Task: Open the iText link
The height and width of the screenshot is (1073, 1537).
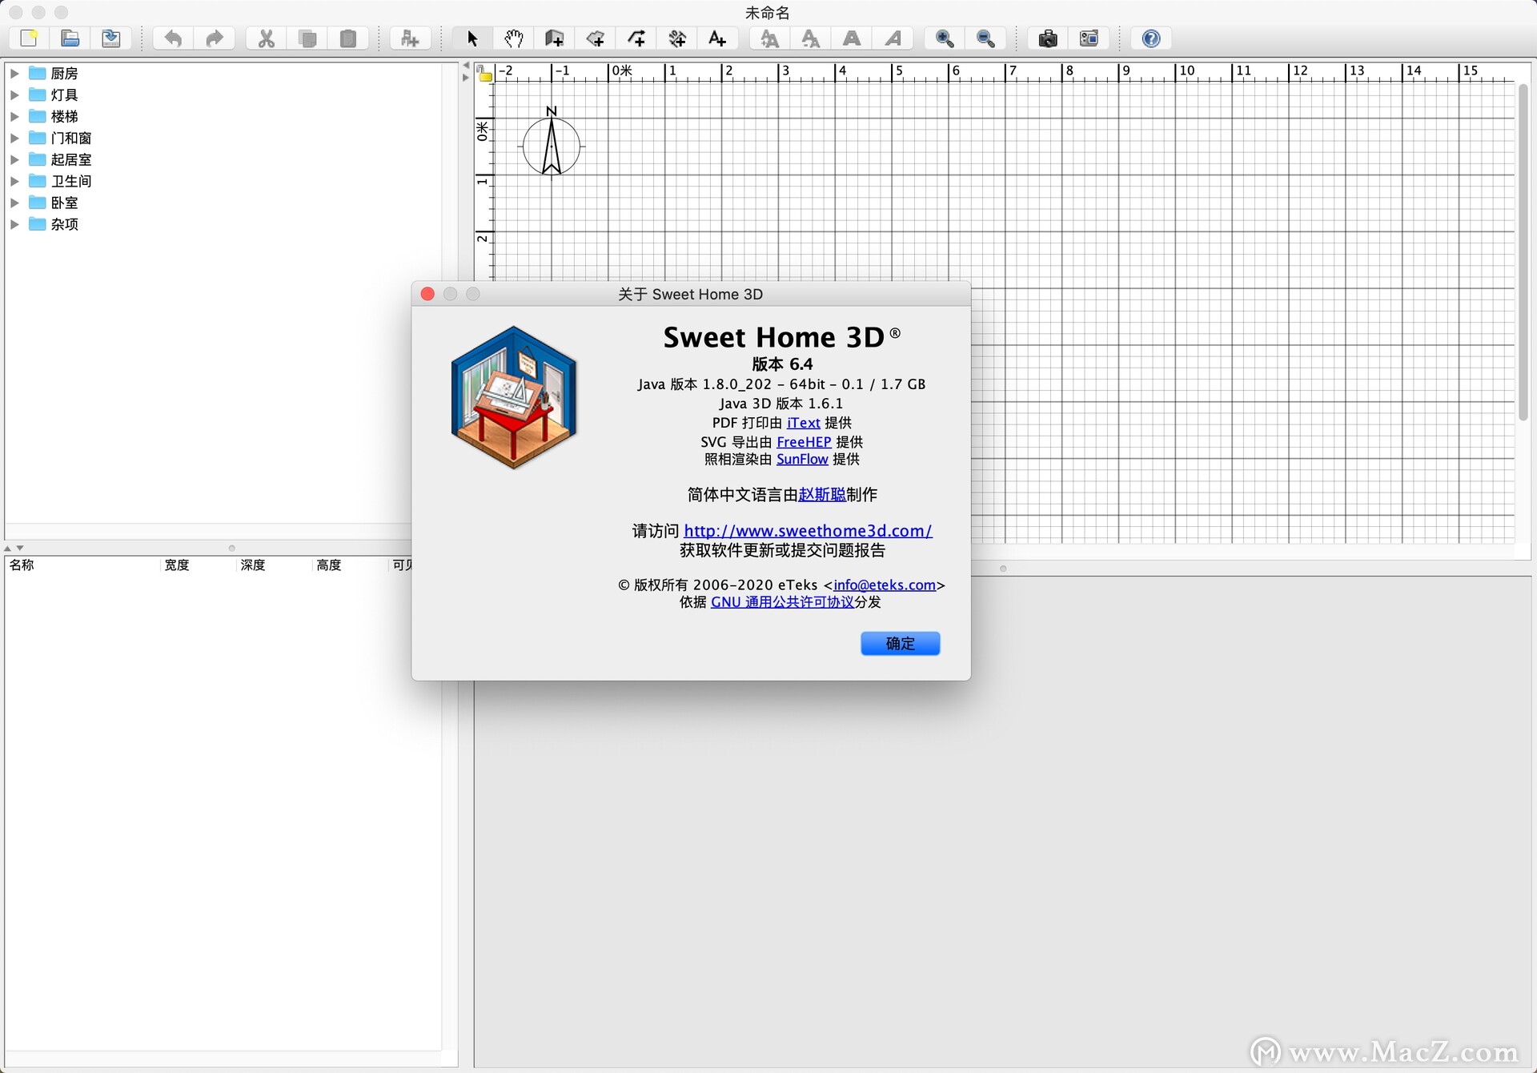Action: 804,423
